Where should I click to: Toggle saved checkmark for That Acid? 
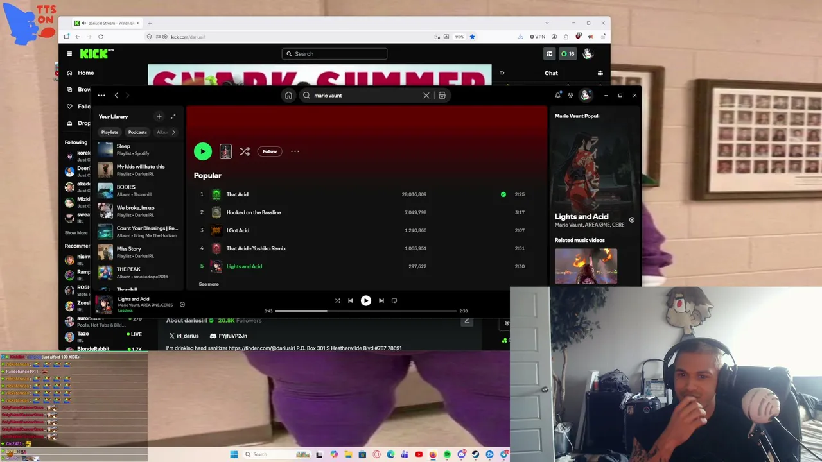click(x=503, y=194)
